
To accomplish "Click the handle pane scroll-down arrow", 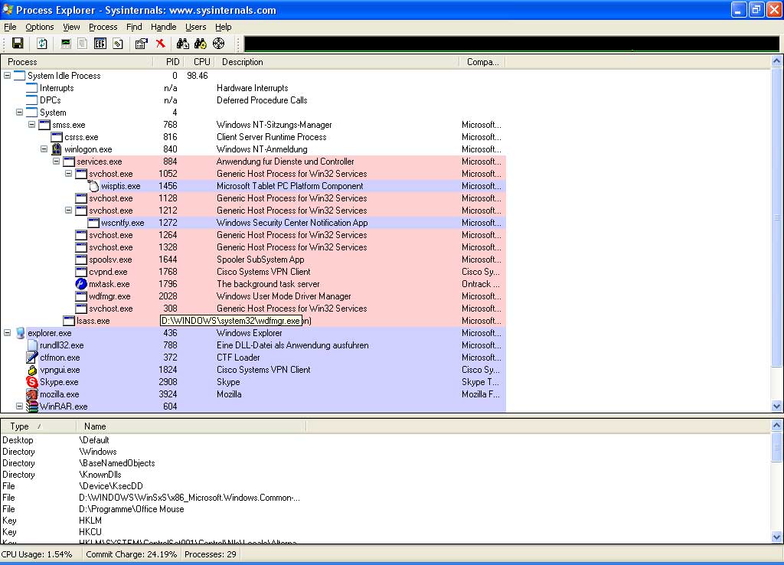I will tap(776, 537).
